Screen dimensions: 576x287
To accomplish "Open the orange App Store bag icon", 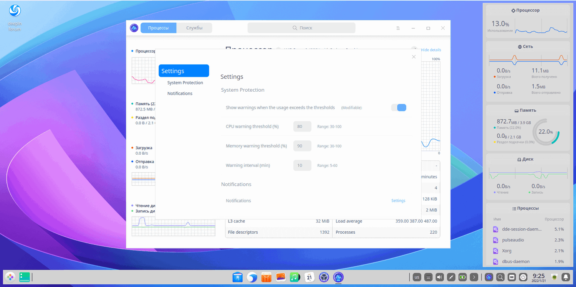I will (266, 277).
